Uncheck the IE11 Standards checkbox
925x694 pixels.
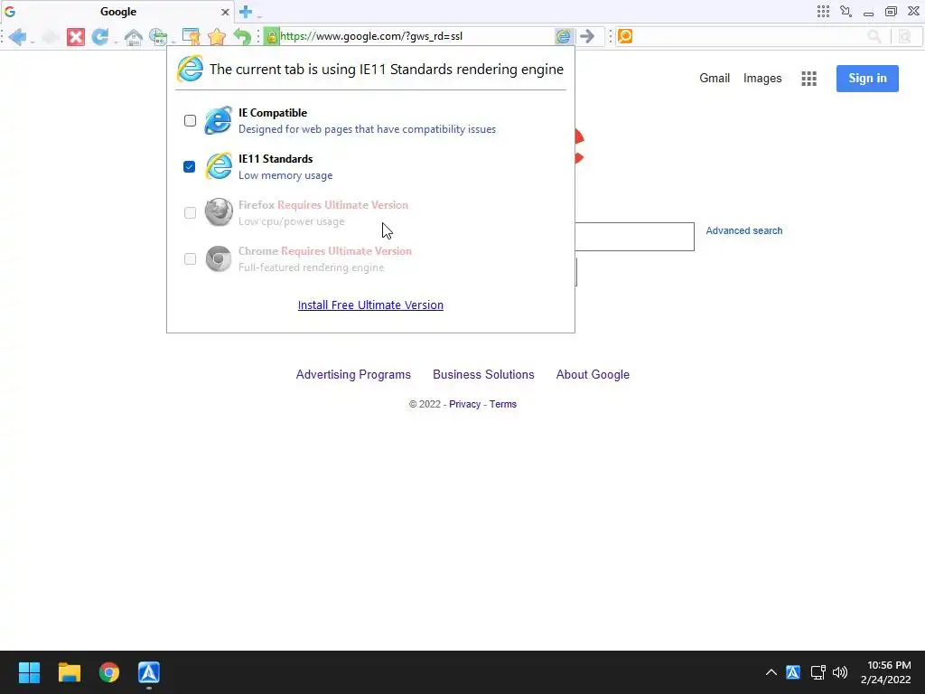coord(190,166)
